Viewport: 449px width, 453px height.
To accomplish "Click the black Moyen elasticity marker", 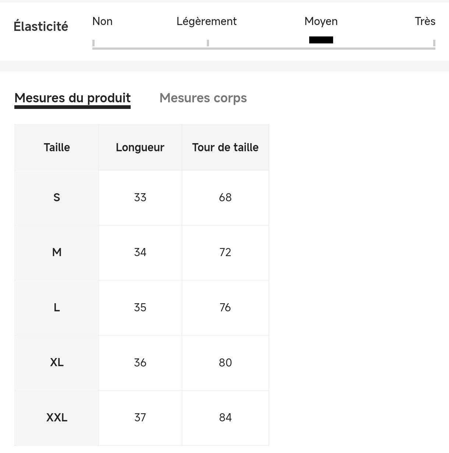I will [321, 40].
